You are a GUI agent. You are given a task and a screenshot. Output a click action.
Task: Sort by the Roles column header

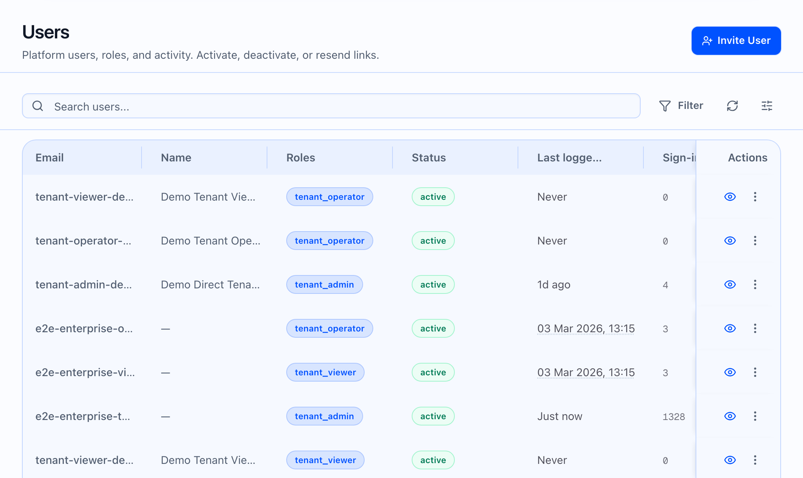coord(301,158)
